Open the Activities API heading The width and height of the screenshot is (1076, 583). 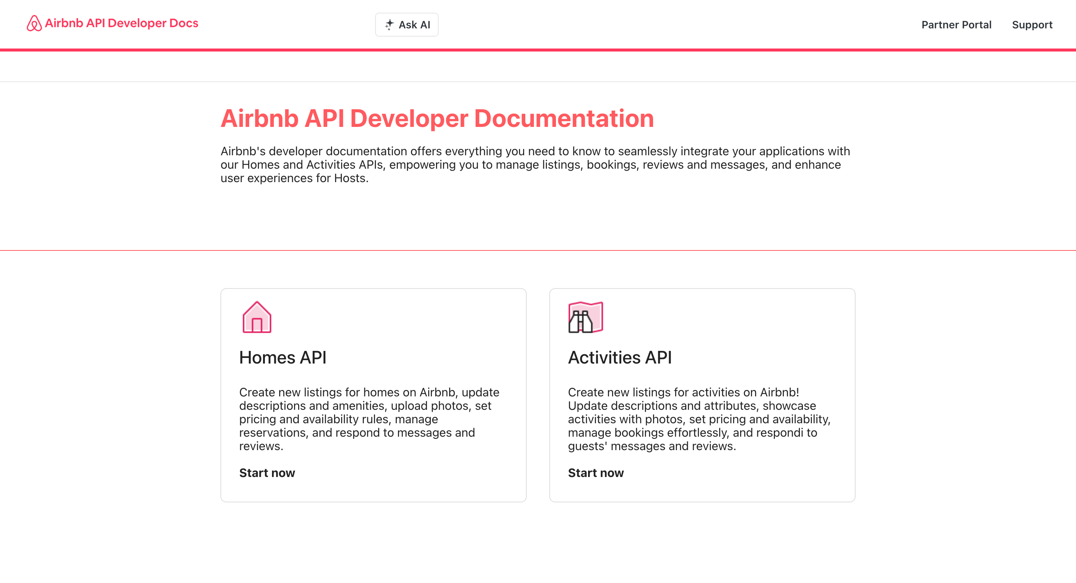(x=620, y=358)
